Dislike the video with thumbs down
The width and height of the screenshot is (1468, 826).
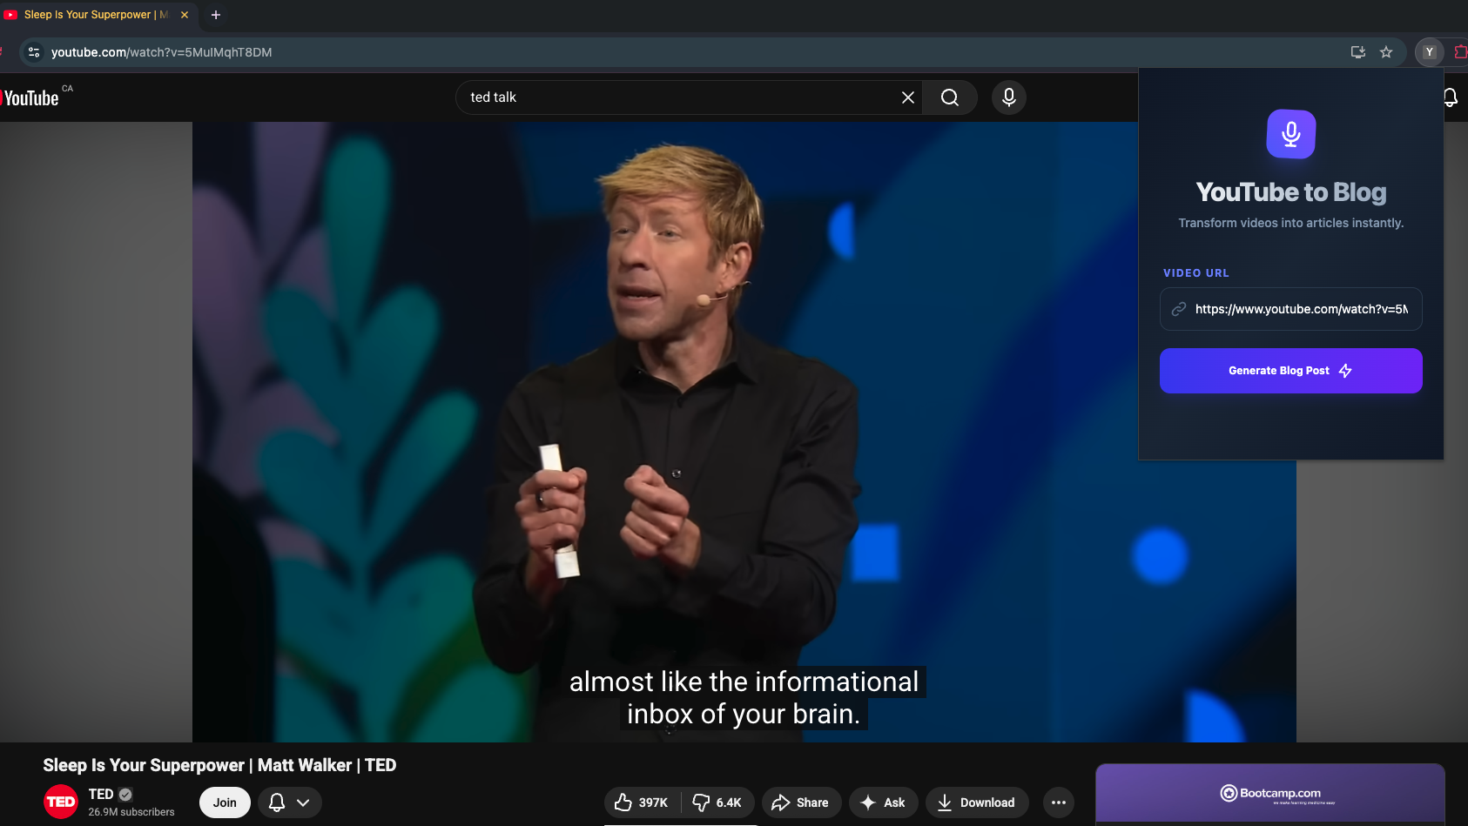coord(717,802)
